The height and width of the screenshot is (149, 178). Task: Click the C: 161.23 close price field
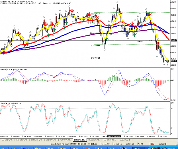point(130,144)
